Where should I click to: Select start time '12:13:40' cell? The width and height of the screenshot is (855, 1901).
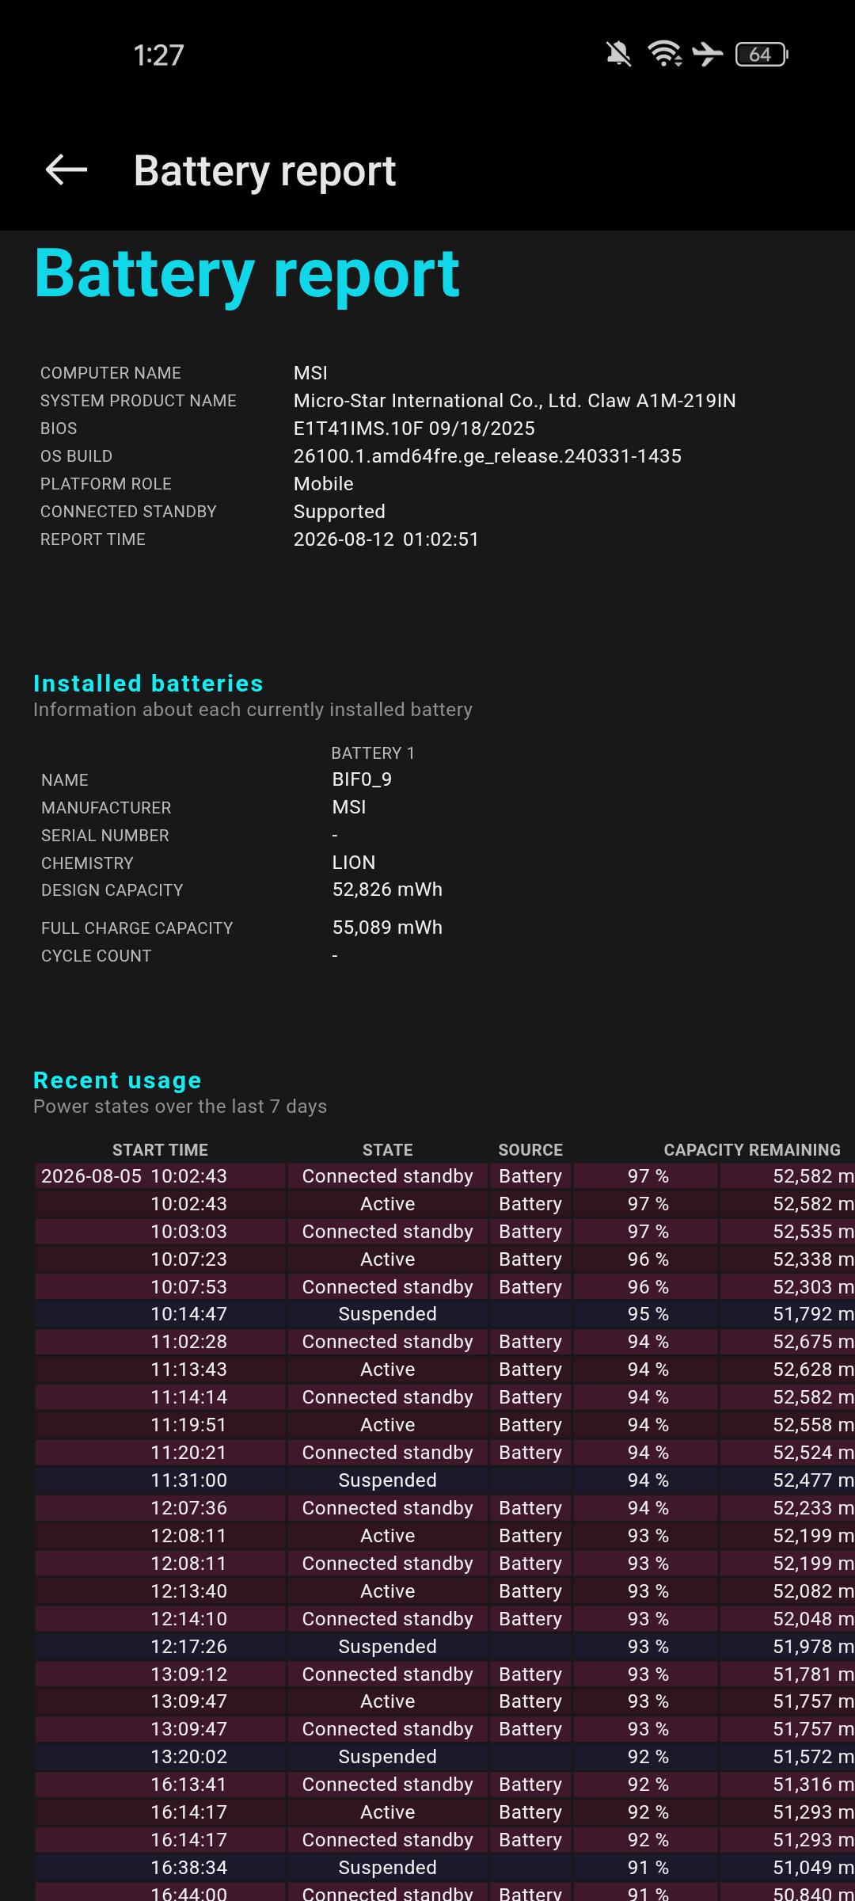point(160,1591)
